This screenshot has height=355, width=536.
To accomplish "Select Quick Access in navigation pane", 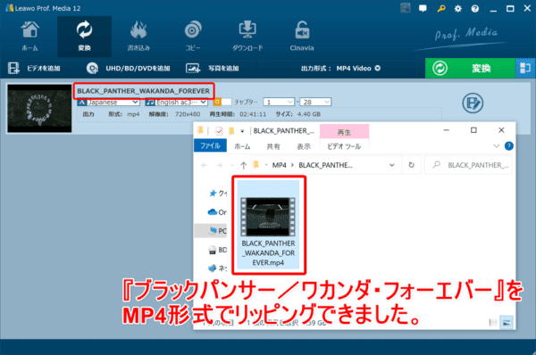I will coord(218,194).
